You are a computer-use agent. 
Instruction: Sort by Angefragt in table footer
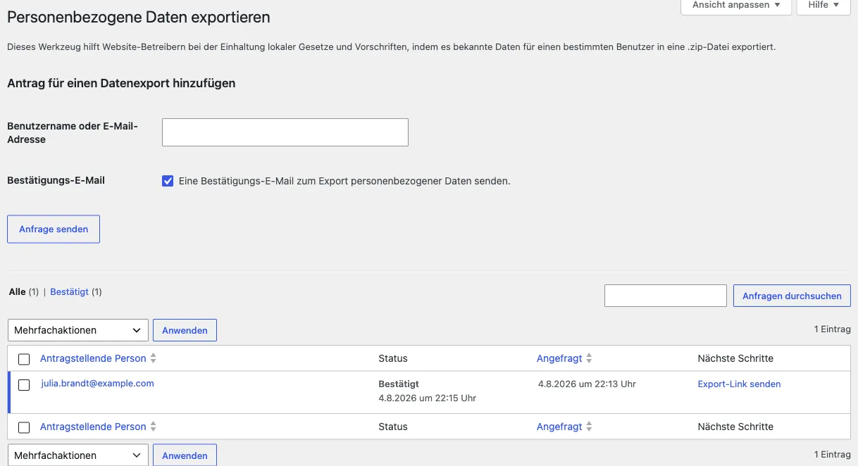559,427
